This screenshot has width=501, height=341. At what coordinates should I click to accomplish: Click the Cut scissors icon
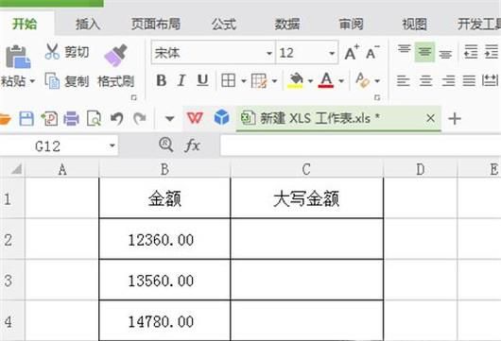click(52, 51)
